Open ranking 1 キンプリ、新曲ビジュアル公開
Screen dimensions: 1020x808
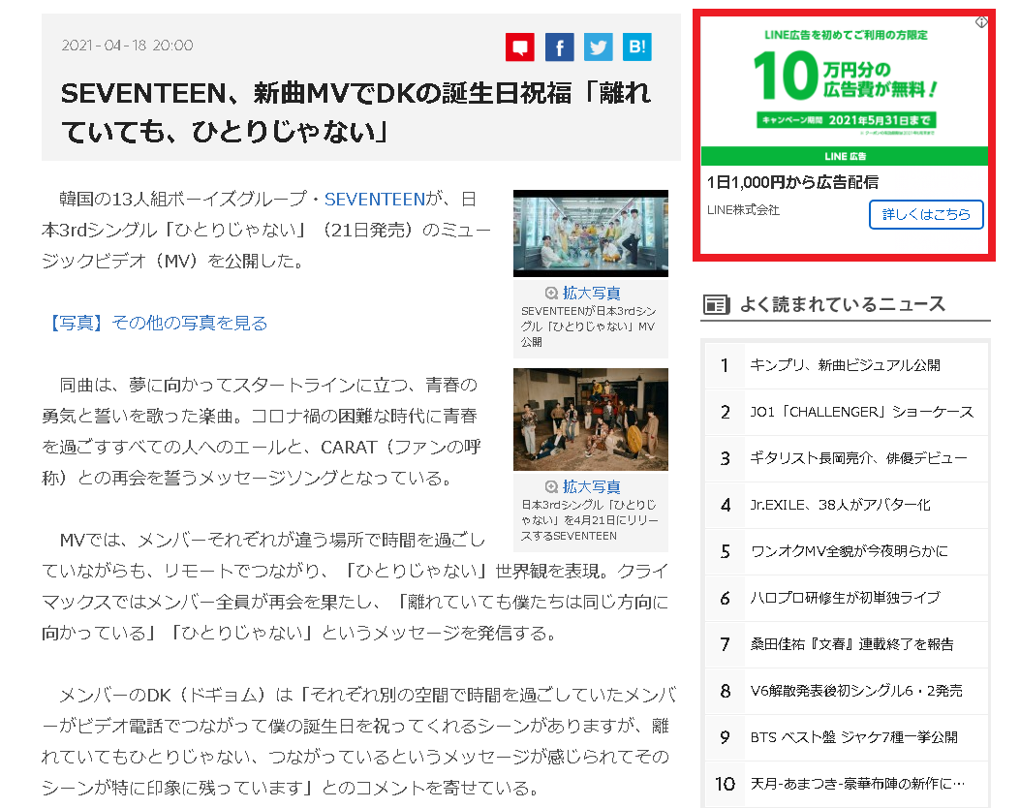tap(847, 365)
